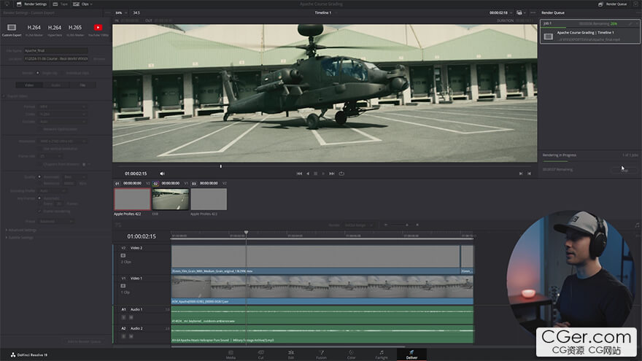The width and height of the screenshot is (642, 361).
Task: Choose the YouTube 1080p export preset
Action: point(96,28)
